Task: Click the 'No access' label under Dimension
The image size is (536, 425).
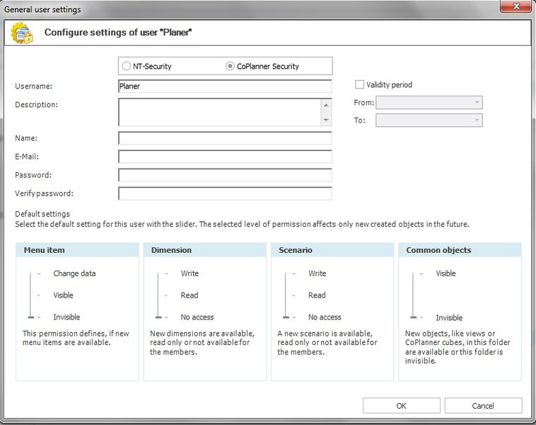Action: click(x=197, y=317)
